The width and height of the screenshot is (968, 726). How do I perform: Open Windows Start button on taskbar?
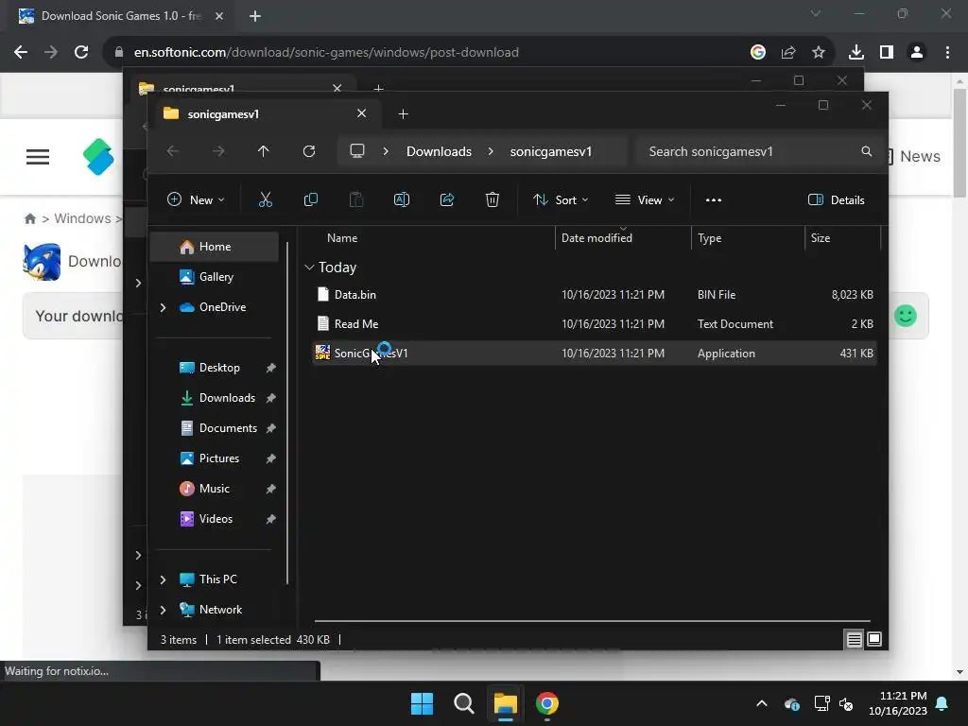click(x=422, y=703)
